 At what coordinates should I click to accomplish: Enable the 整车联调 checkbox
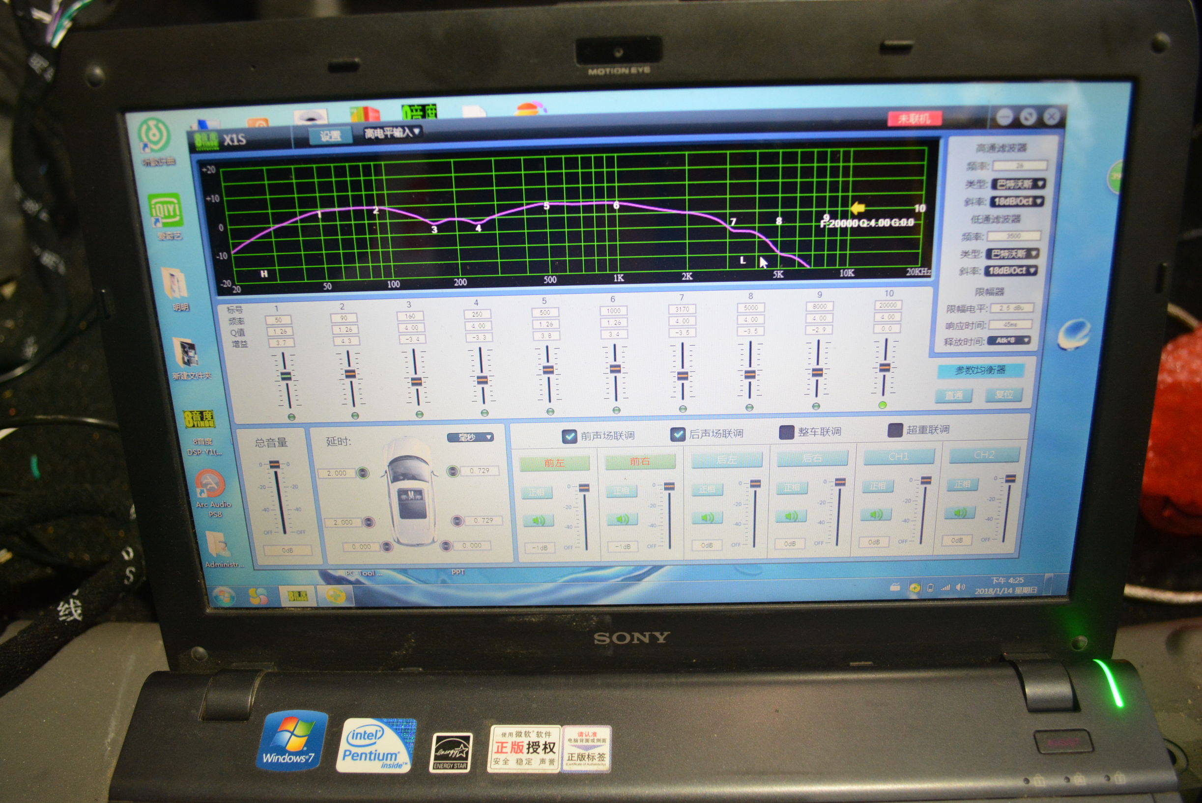pos(786,432)
